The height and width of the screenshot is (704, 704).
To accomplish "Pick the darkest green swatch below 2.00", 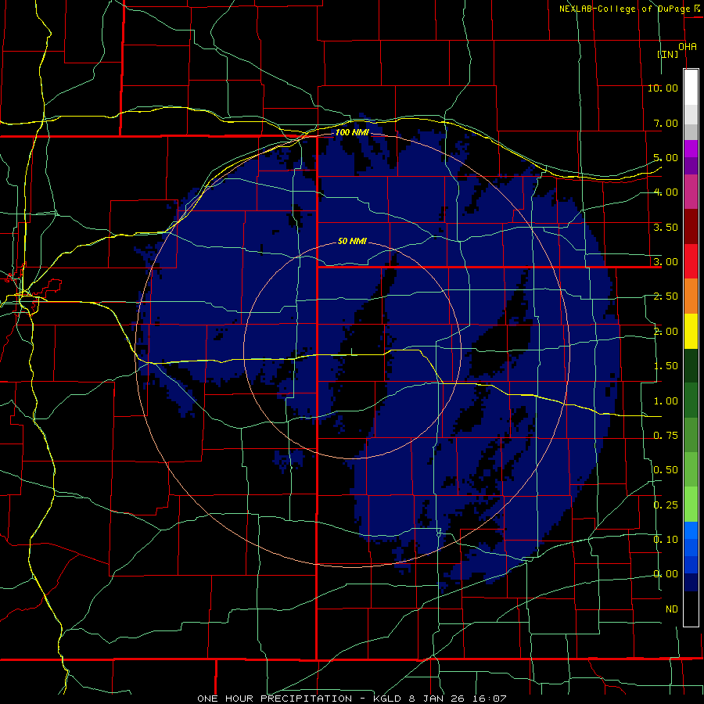I will pos(691,366).
